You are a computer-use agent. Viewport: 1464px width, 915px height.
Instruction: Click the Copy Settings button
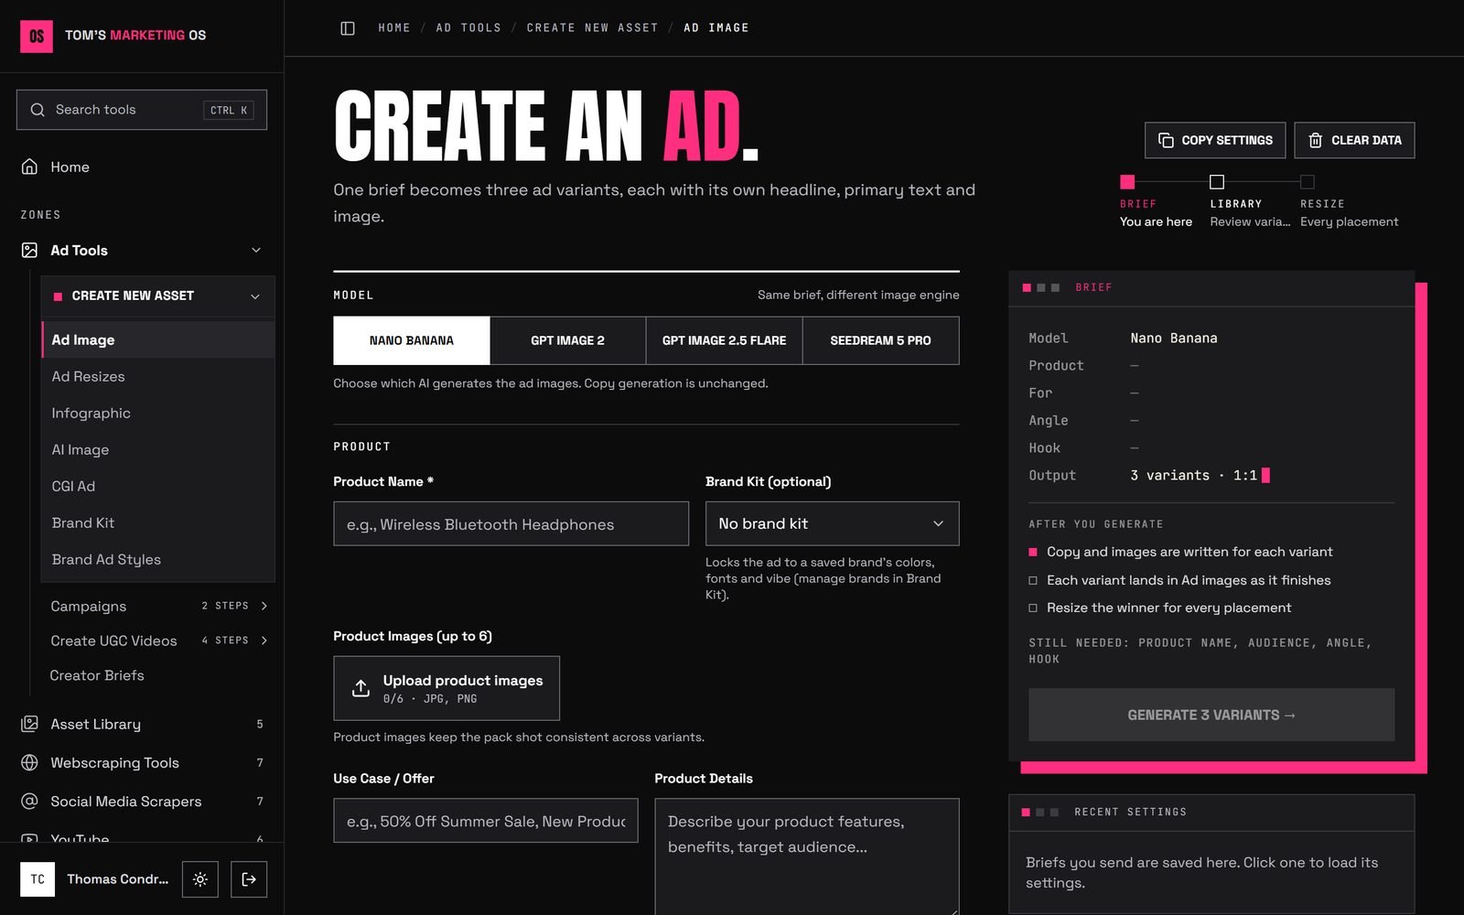(1215, 140)
